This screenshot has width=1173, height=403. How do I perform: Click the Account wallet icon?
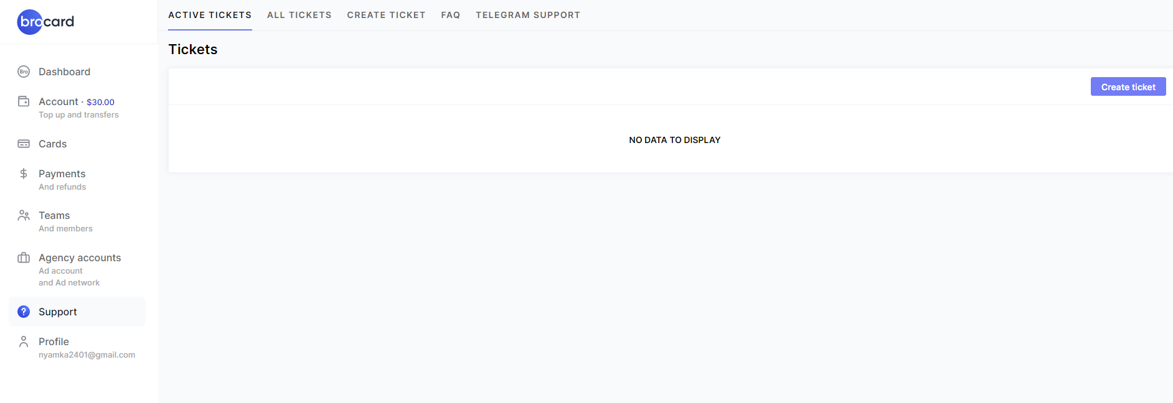click(24, 101)
